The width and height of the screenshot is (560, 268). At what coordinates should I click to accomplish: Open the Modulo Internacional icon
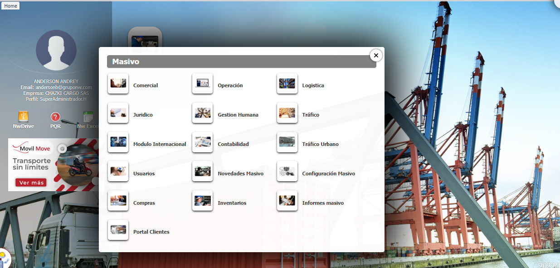click(x=118, y=142)
